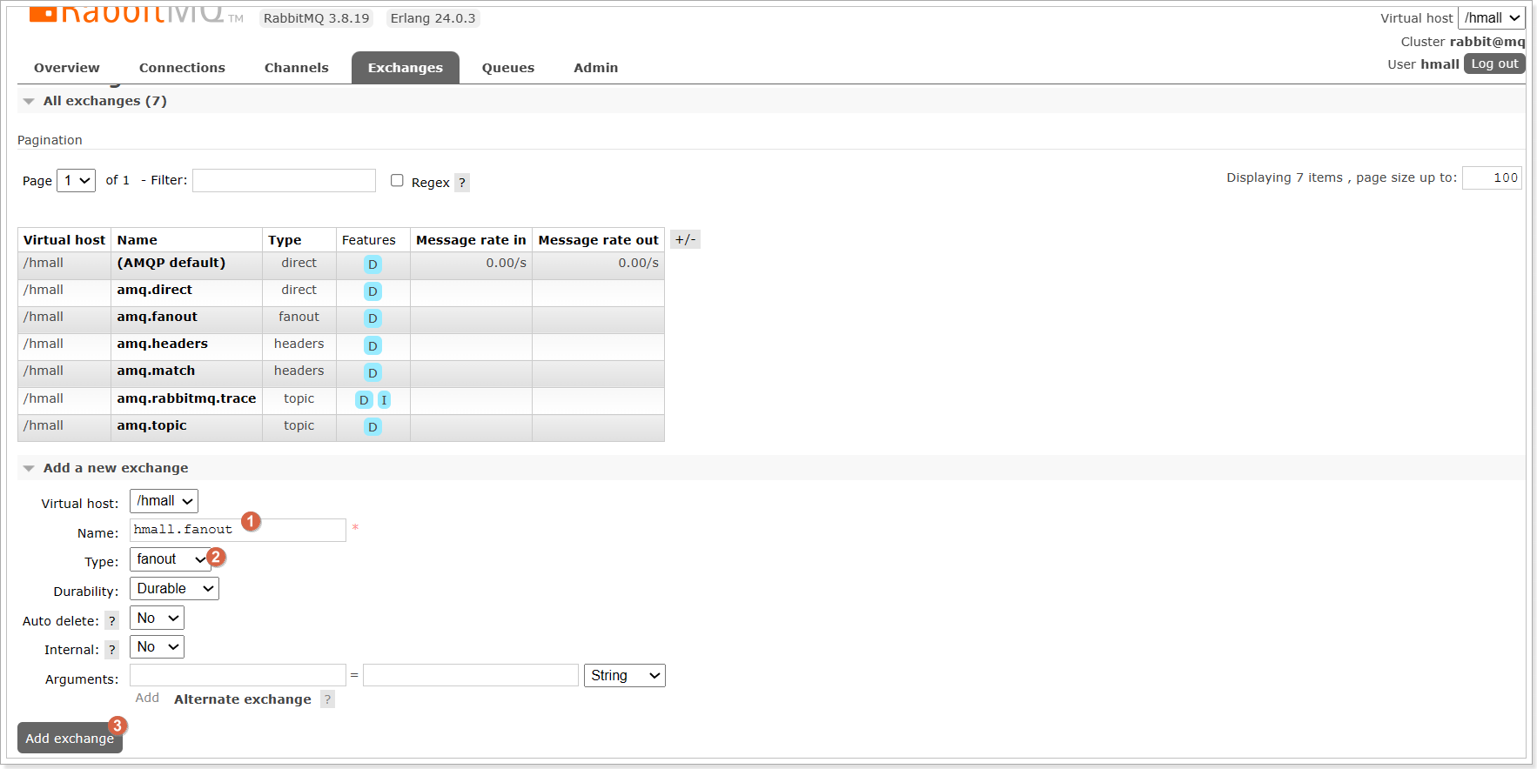Open the amq.topic exchange link
The image size is (1537, 769).
tap(152, 425)
